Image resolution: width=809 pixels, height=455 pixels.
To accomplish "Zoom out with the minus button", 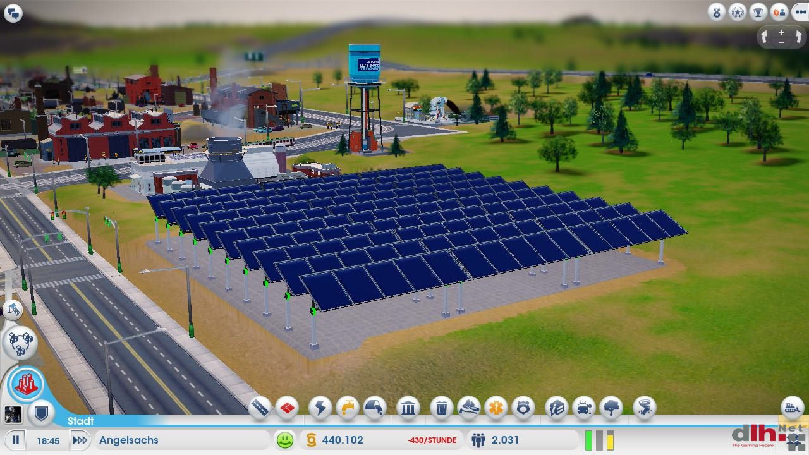I will tap(781, 42).
